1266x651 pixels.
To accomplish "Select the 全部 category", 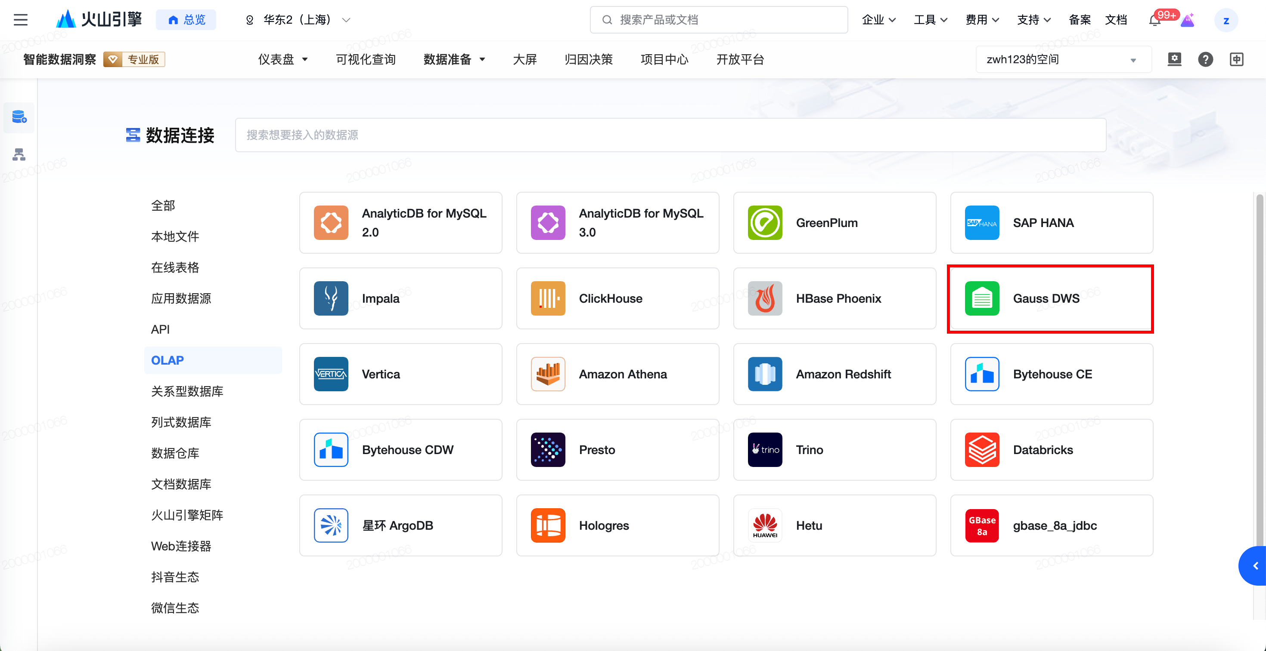I will coord(163,205).
